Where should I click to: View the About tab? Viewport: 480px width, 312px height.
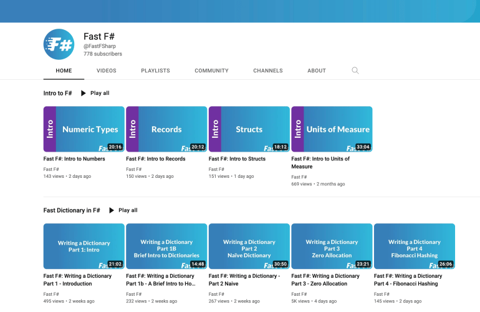(317, 71)
